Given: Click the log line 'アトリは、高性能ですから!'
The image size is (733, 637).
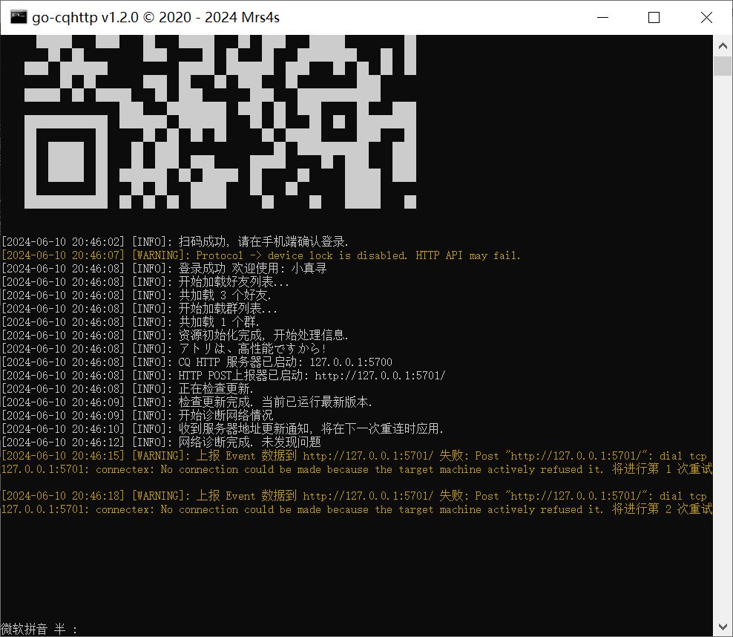Looking at the screenshot, I should (252, 348).
